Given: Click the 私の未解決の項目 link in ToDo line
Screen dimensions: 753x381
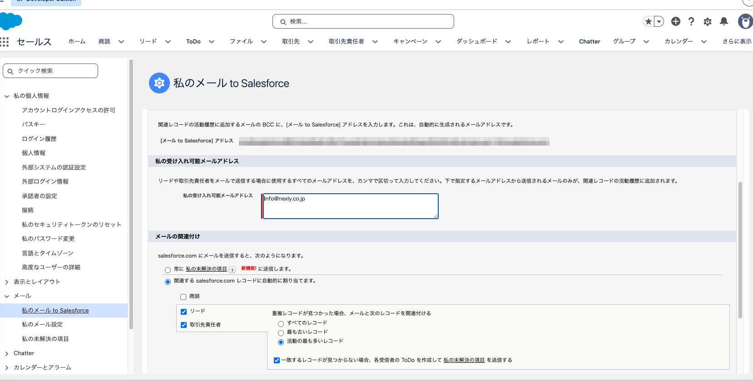Looking at the screenshot, I should 464,360.
